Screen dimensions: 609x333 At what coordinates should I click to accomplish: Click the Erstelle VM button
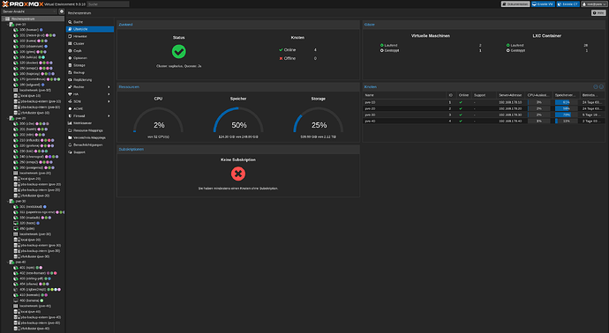click(543, 4)
